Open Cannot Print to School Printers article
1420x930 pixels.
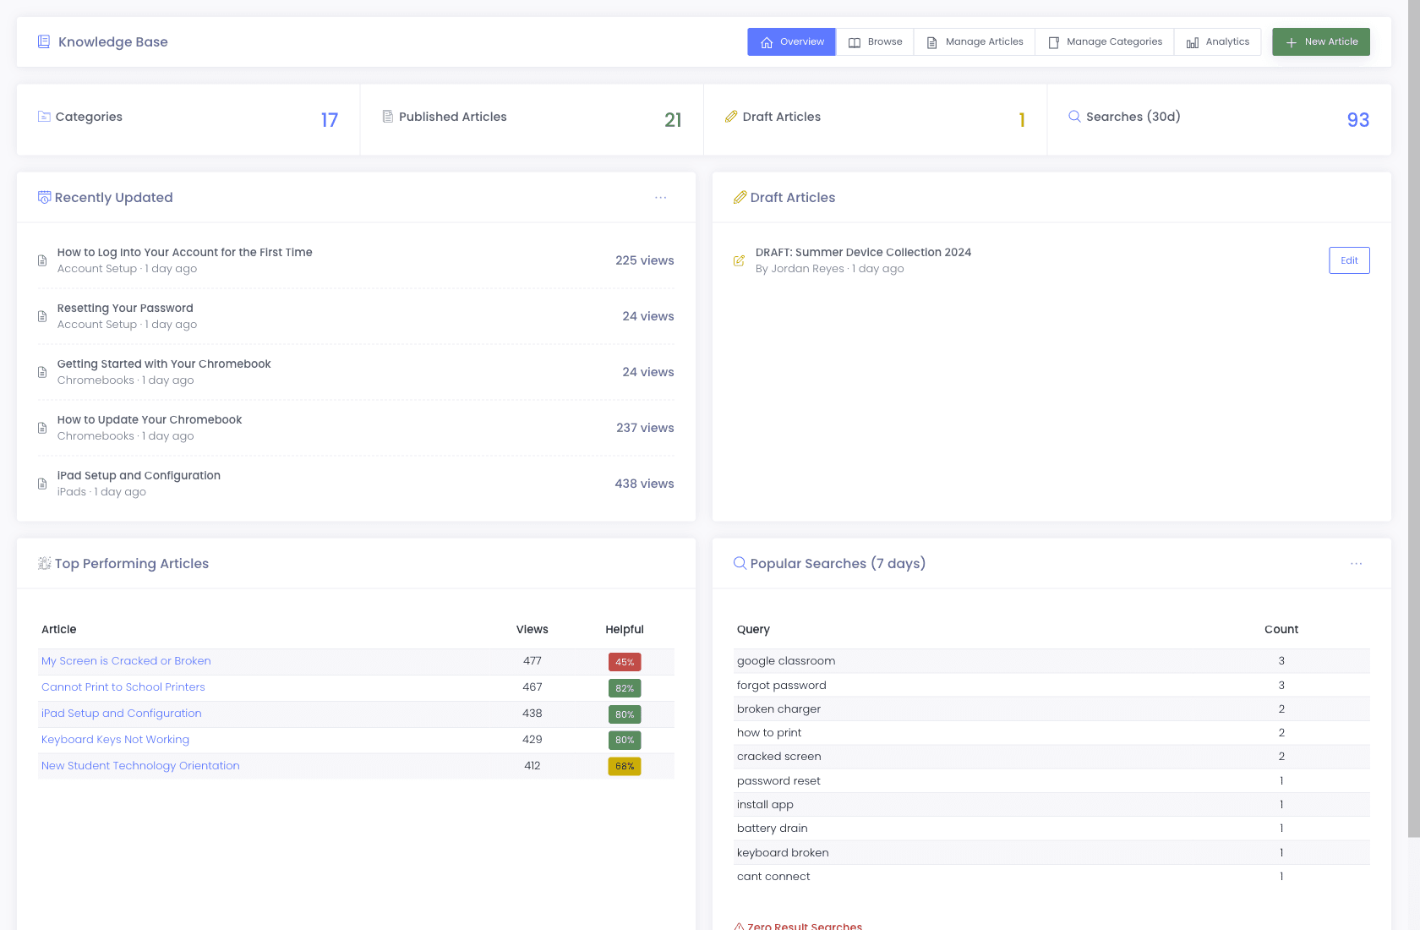pos(123,687)
